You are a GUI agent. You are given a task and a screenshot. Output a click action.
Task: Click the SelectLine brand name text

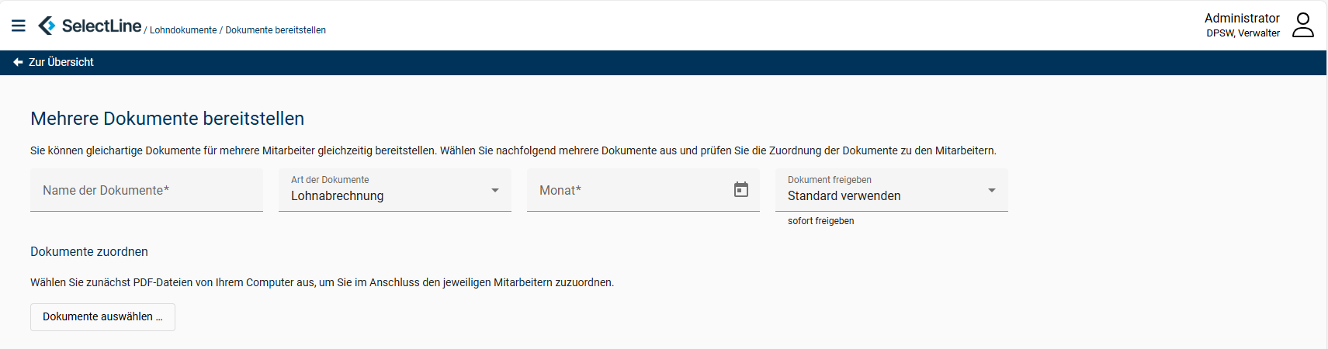(x=102, y=26)
